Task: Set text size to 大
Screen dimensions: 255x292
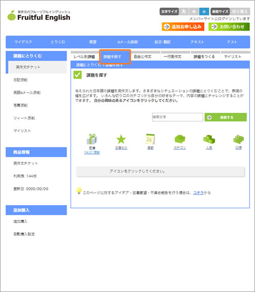Action: pyautogui.click(x=184, y=12)
